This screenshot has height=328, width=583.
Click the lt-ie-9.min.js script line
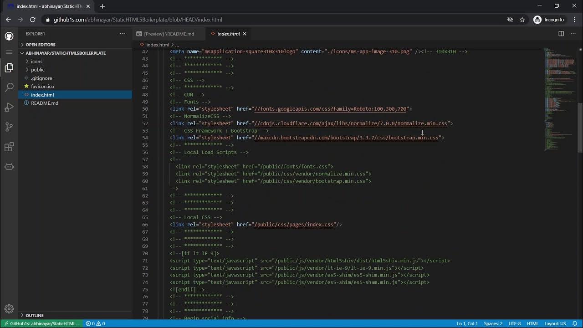click(297, 268)
